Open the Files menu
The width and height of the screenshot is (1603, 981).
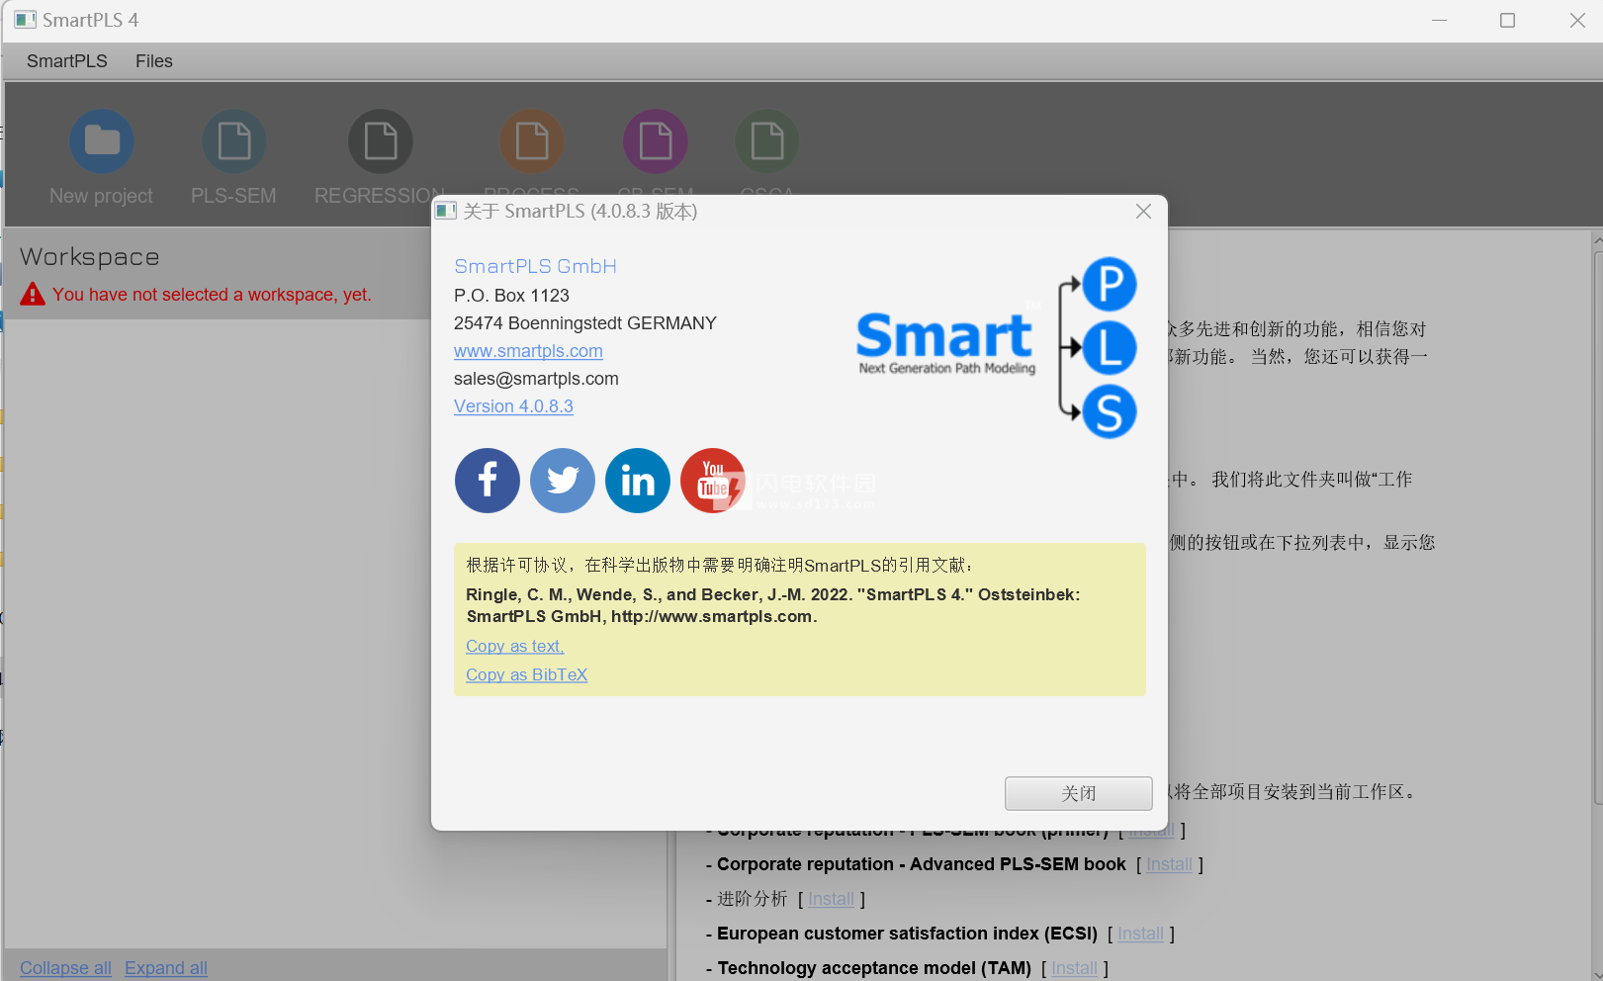pos(153,60)
